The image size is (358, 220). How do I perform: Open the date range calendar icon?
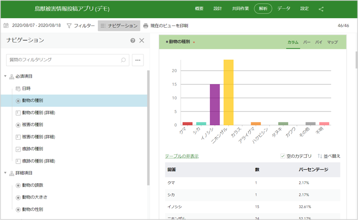(6, 26)
